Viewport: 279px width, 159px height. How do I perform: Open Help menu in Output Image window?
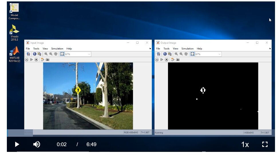click(x=199, y=49)
